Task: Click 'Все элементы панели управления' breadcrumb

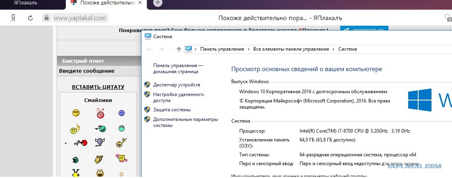Action: coord(291,49)
